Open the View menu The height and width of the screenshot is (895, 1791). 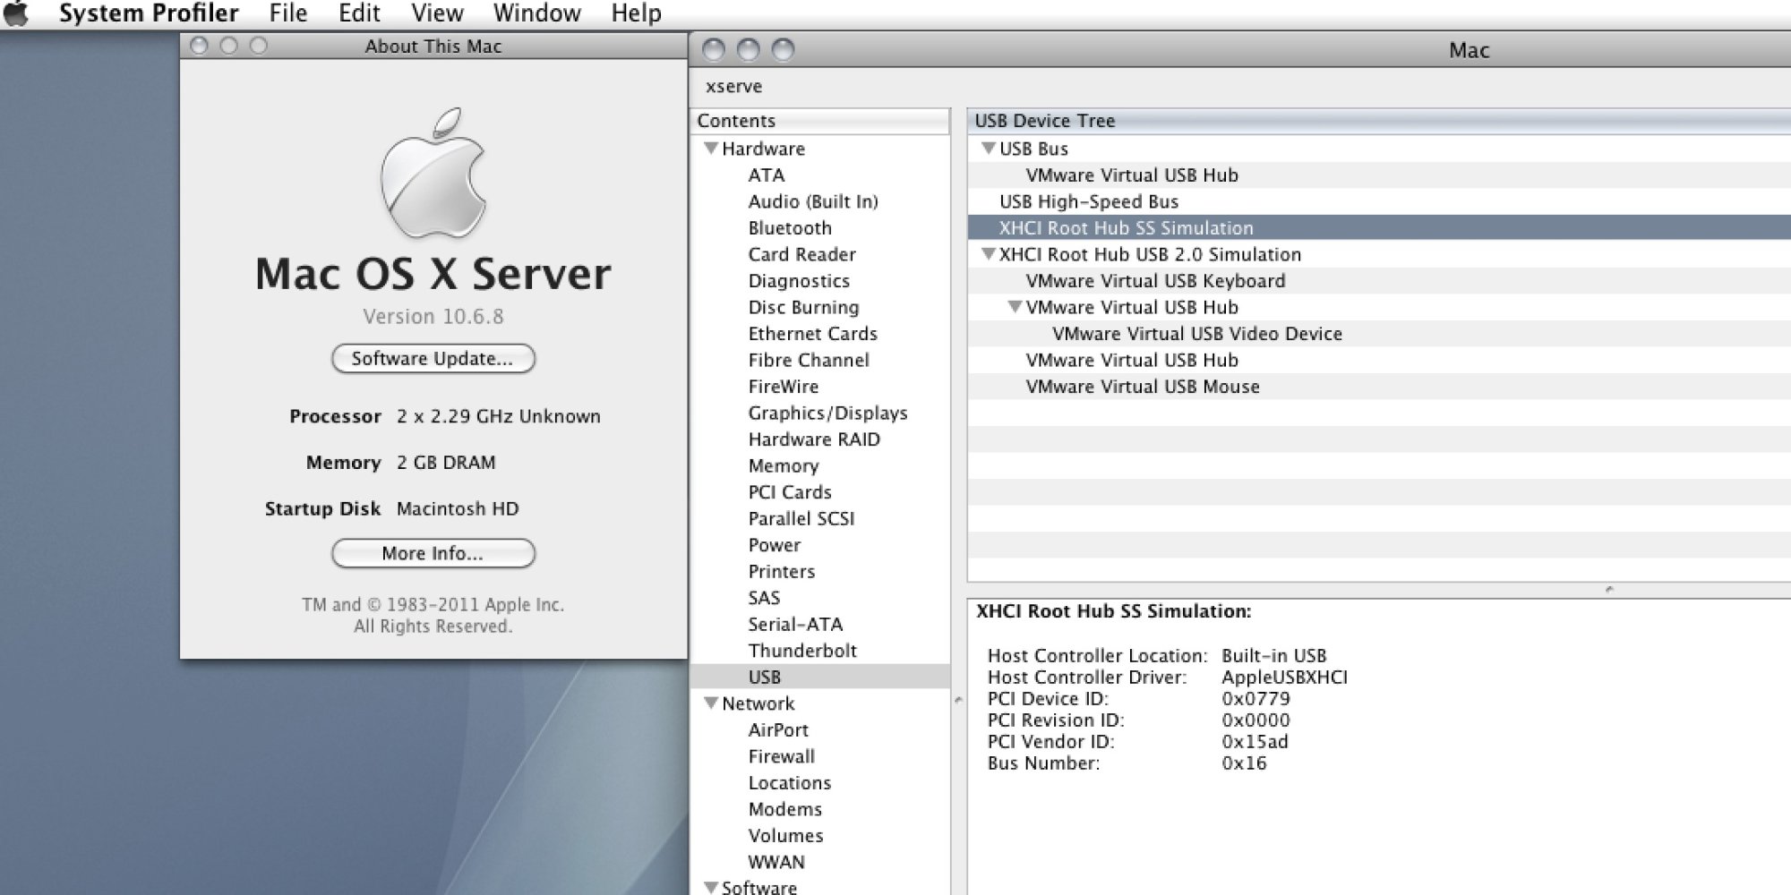click(x=437, y=13)
